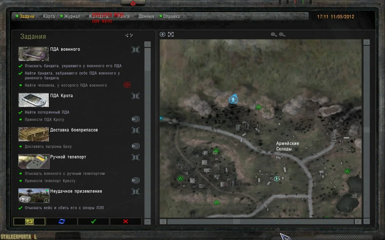Click the blue arrows active tasks filter
Viewport: 385px width, 240px height.
point(62,221)
